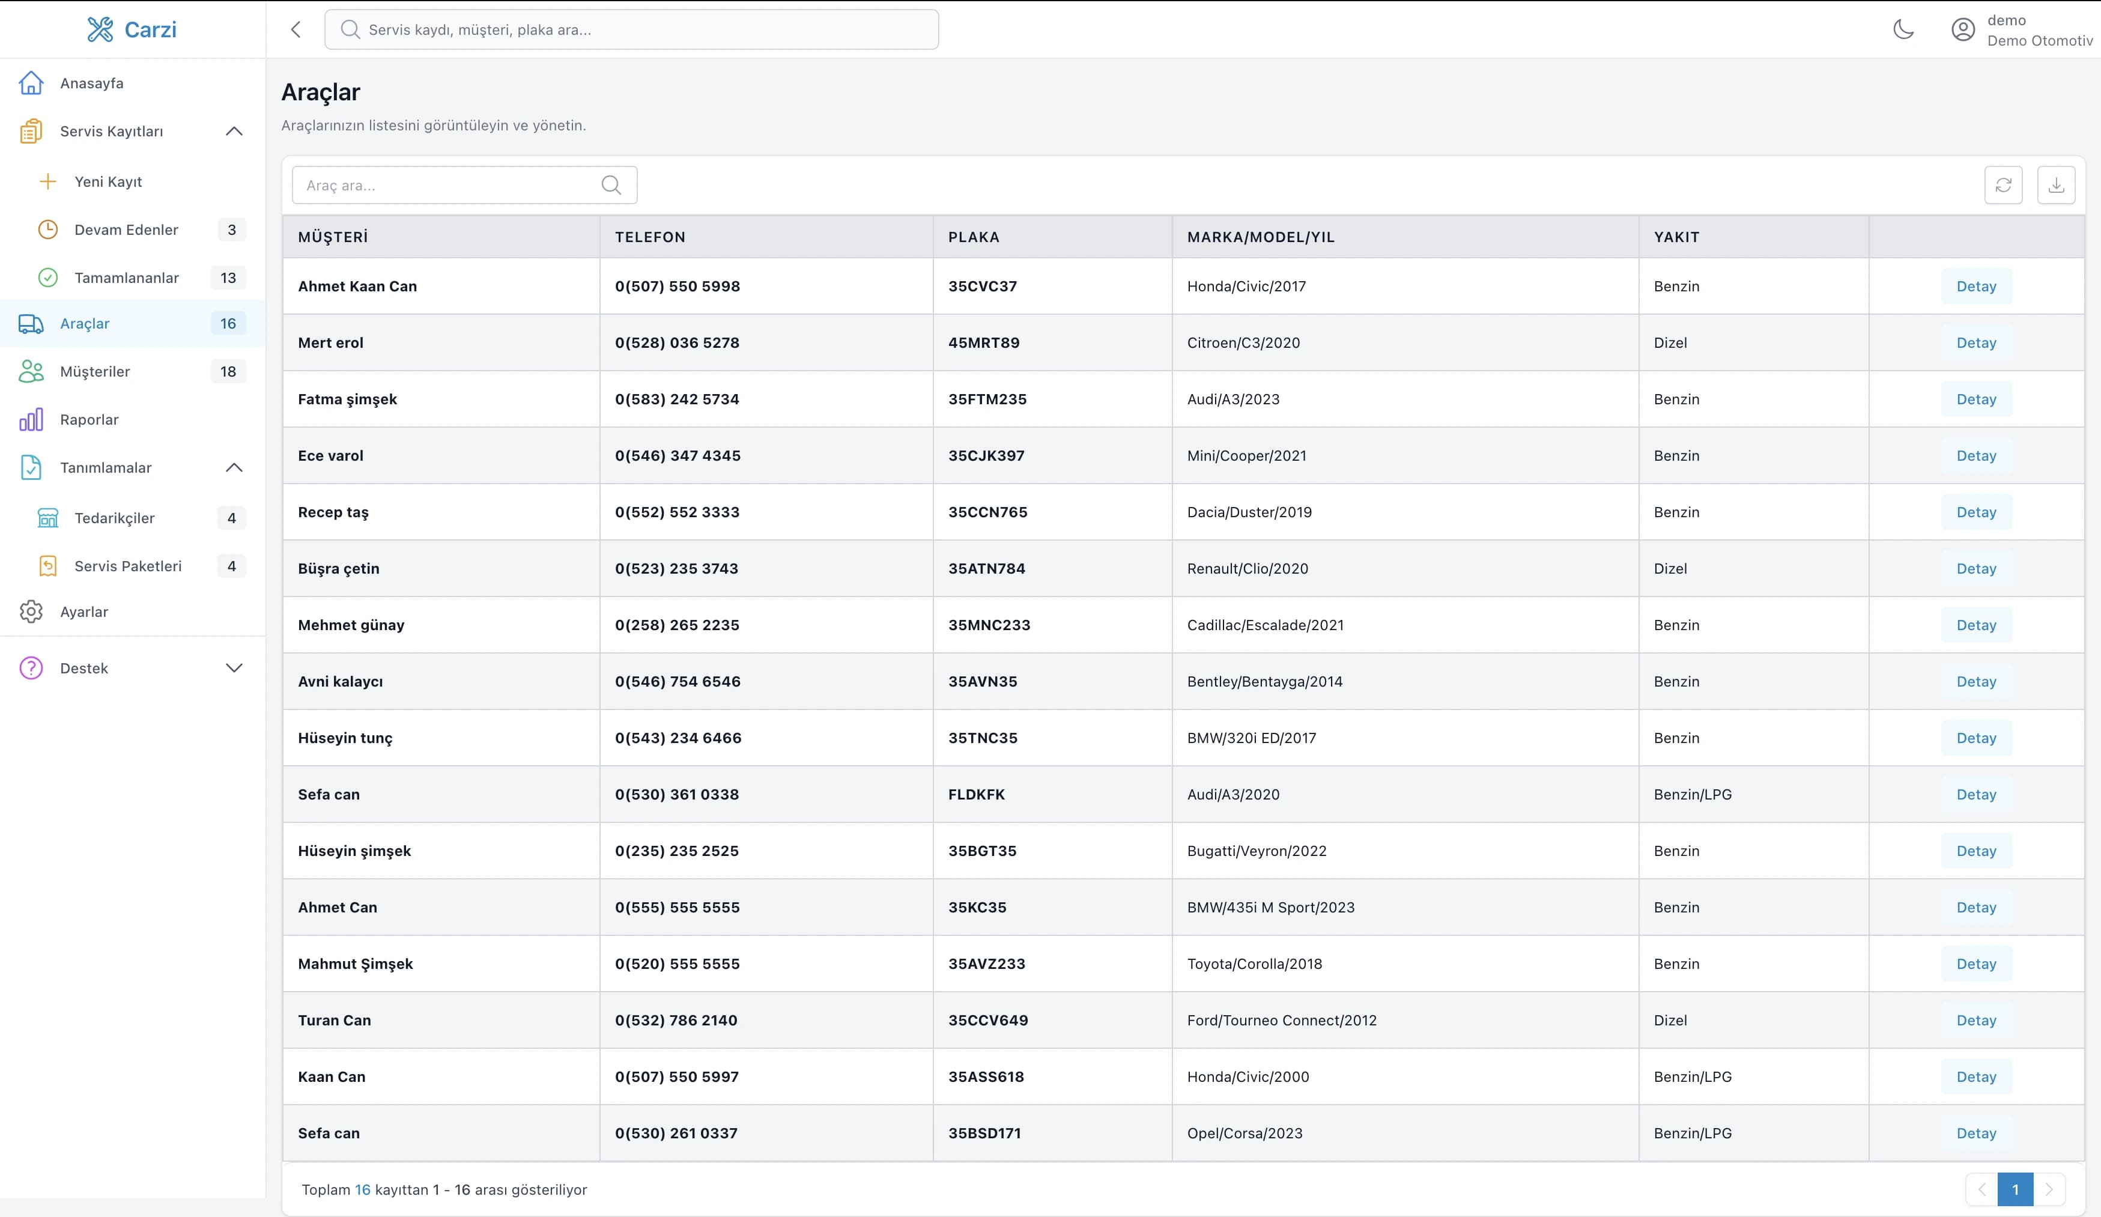Collapse the Servis Kayıtları section

click(x=234, y=131)
